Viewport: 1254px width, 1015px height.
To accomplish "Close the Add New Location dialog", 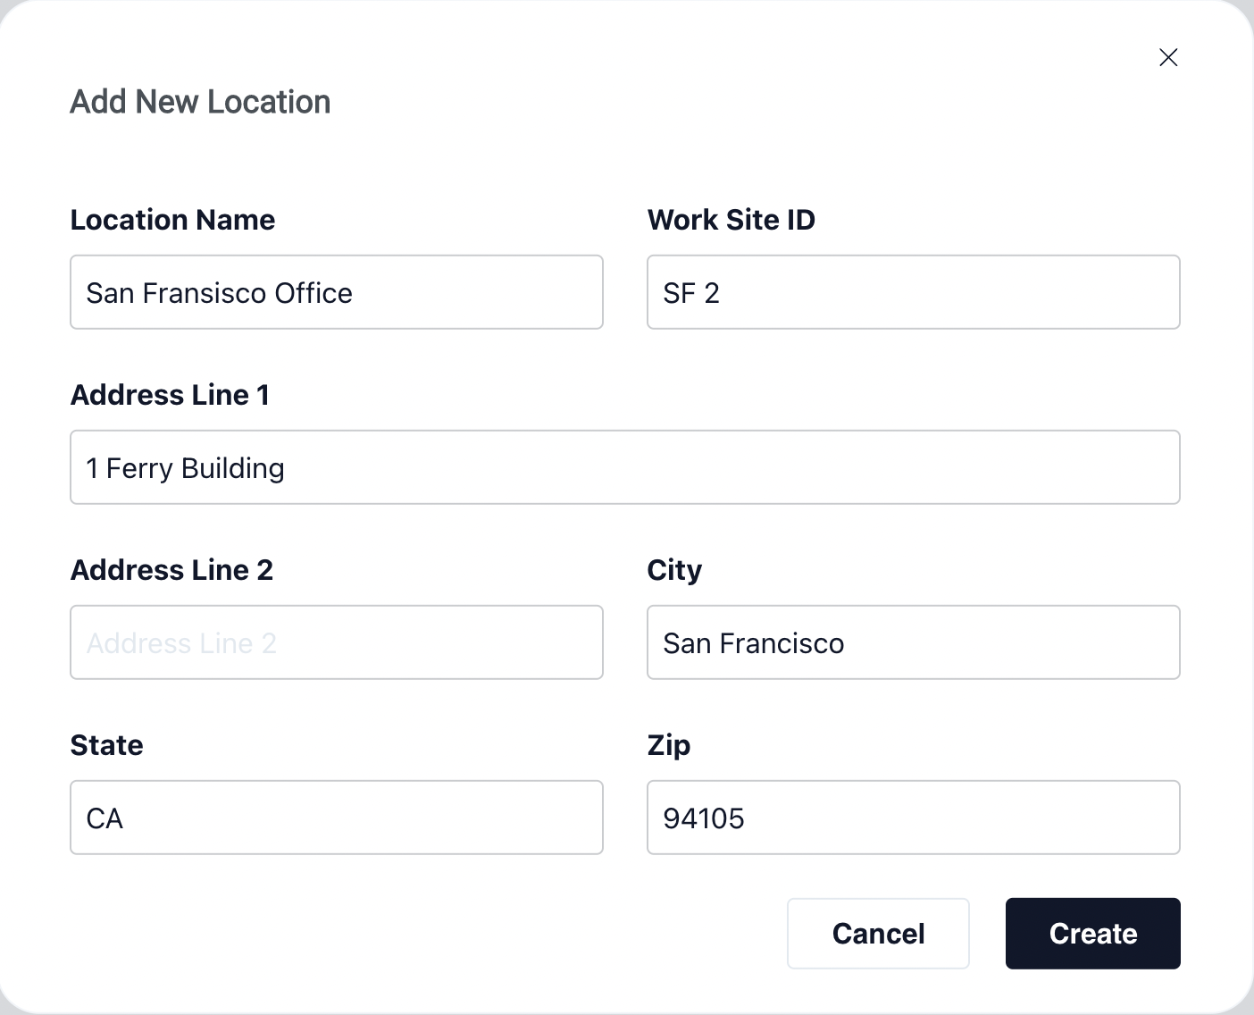I will (x=1168, y=57).
